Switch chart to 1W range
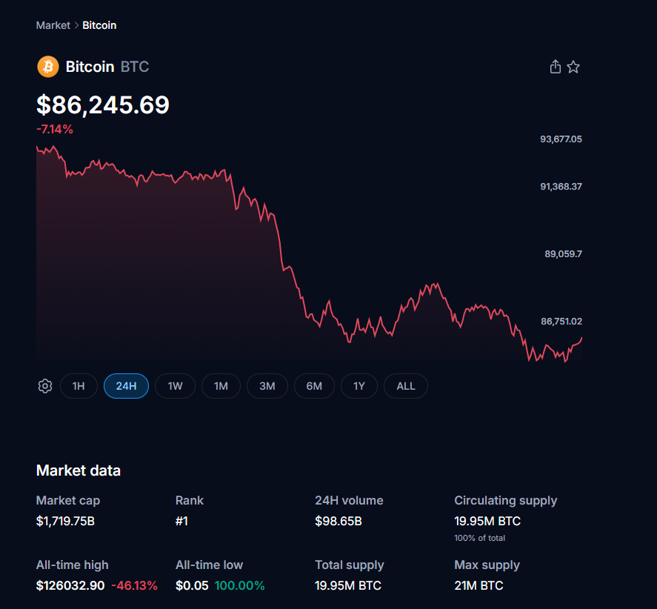Image resolution: width=657 pixels, height=609 pixels. [x=175, y=386]
